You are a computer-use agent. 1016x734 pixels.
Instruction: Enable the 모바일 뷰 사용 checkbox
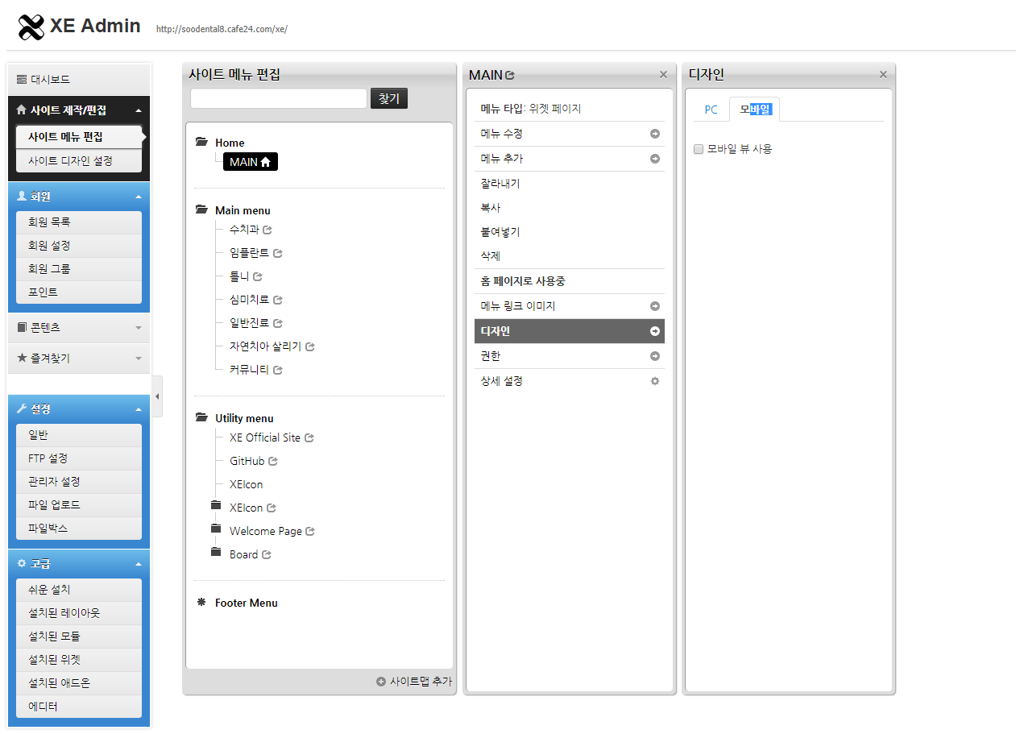coord(699,149)
